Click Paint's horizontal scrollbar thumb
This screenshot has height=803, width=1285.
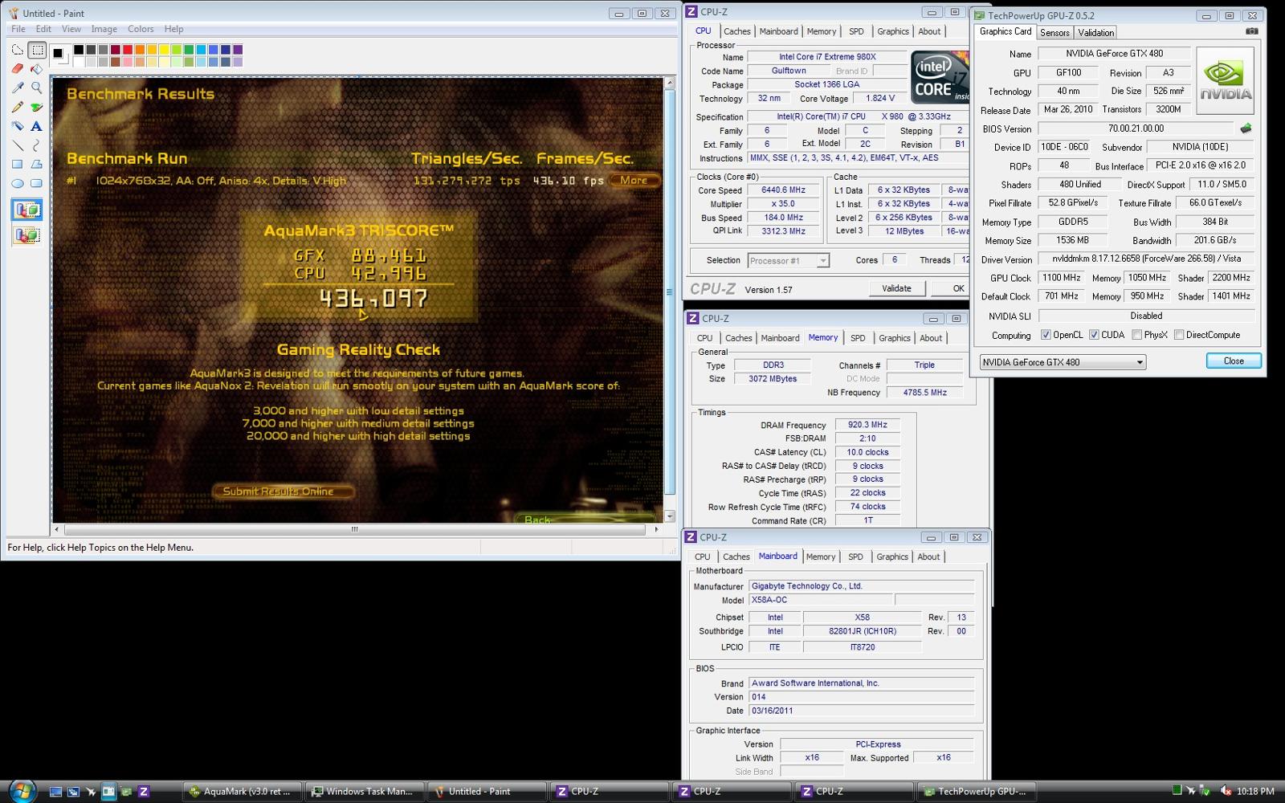[x=354, y=529]
